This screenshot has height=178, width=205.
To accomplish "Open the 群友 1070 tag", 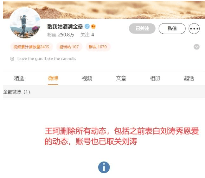I will [x=98, y=47].
